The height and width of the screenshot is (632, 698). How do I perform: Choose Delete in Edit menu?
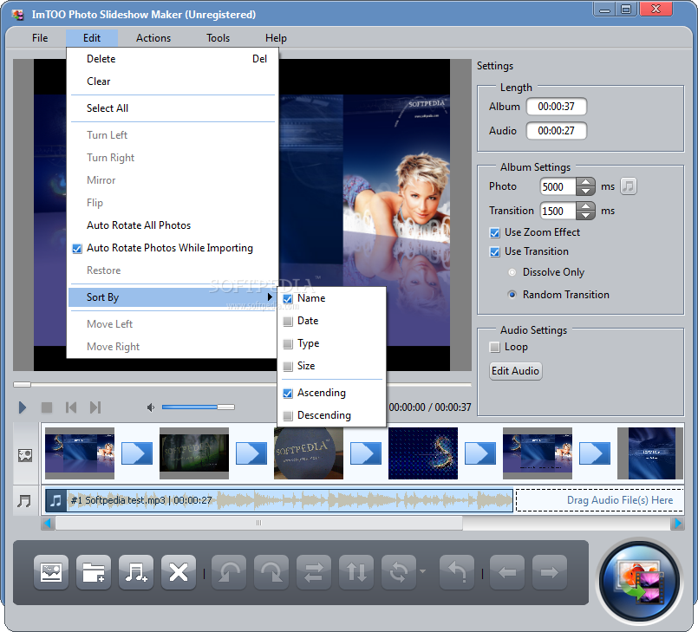172,59
